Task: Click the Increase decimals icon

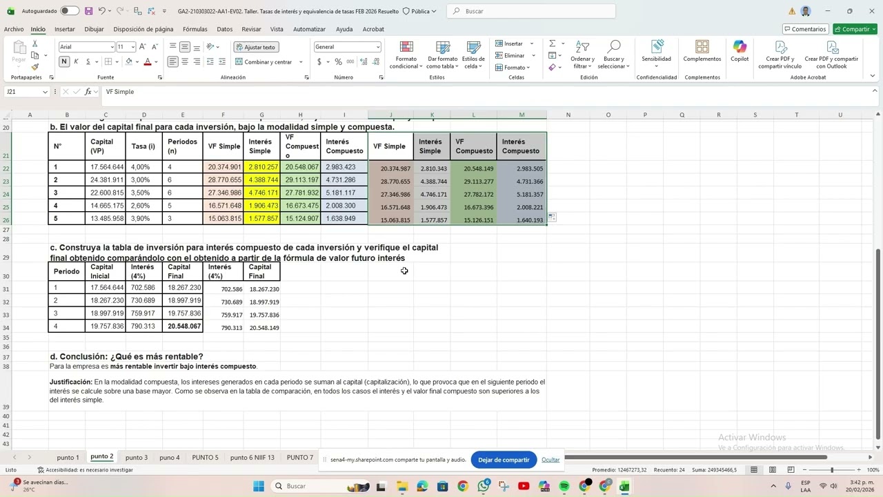Action: click(363, 61)
